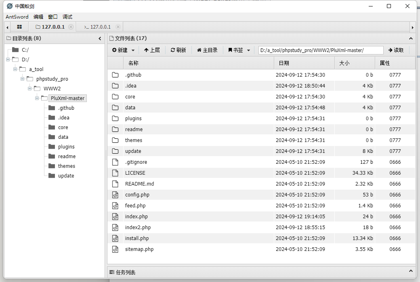
Task: Click the plugins folder icon in file list
Action: point(115,119)
